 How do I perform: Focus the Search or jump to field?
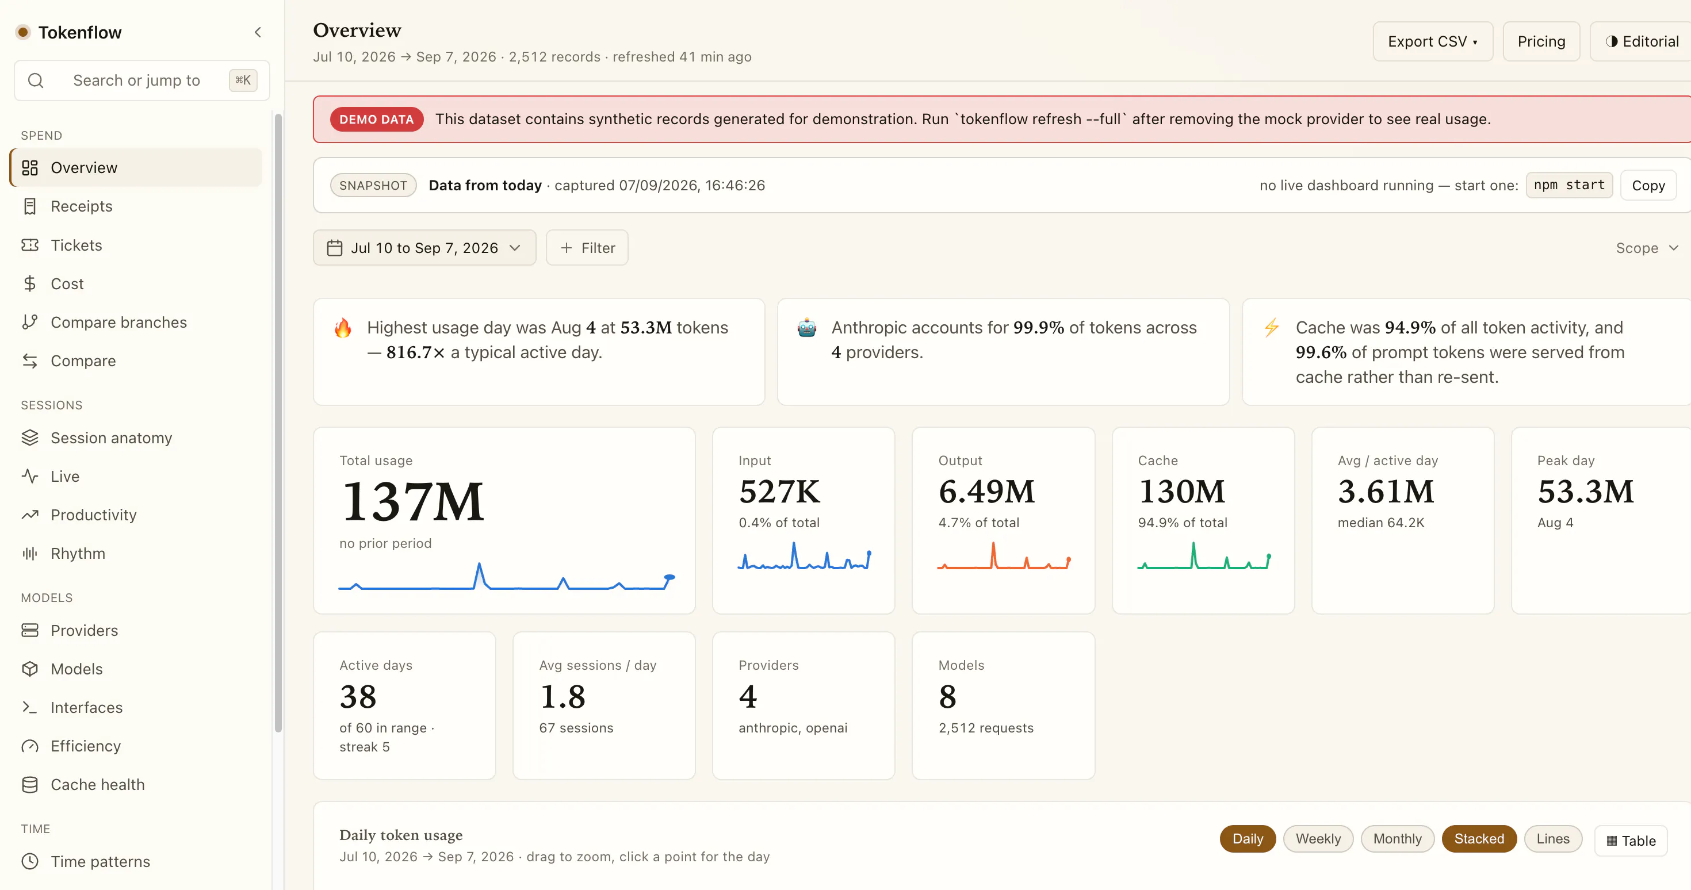pos(142,80)
